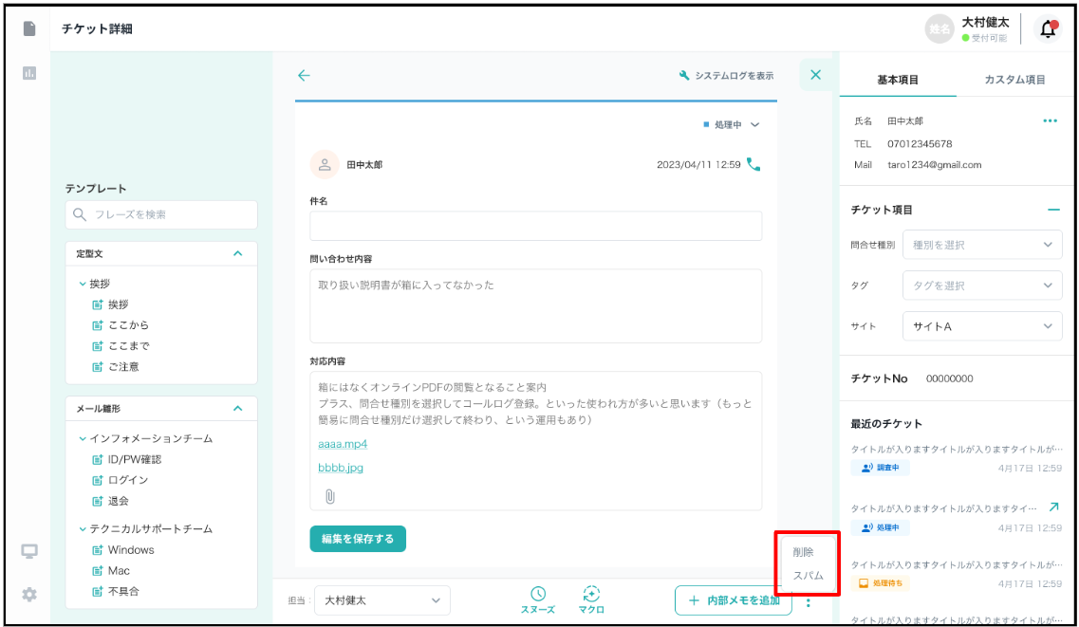The height and width of the screenshot is (627, 1079).
Task: Select 削除 from the popup menu
Action: click(x=803, y=552)
